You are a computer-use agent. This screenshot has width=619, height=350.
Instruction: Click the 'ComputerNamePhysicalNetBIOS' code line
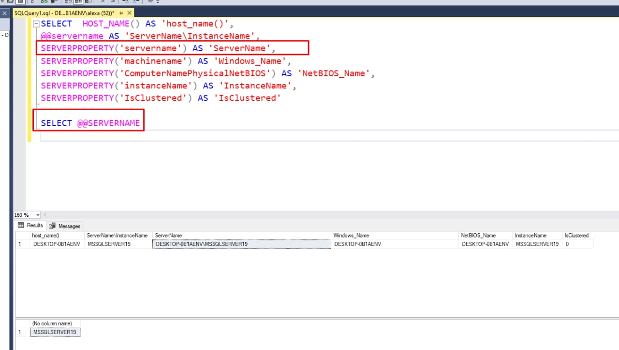(208, 73)
